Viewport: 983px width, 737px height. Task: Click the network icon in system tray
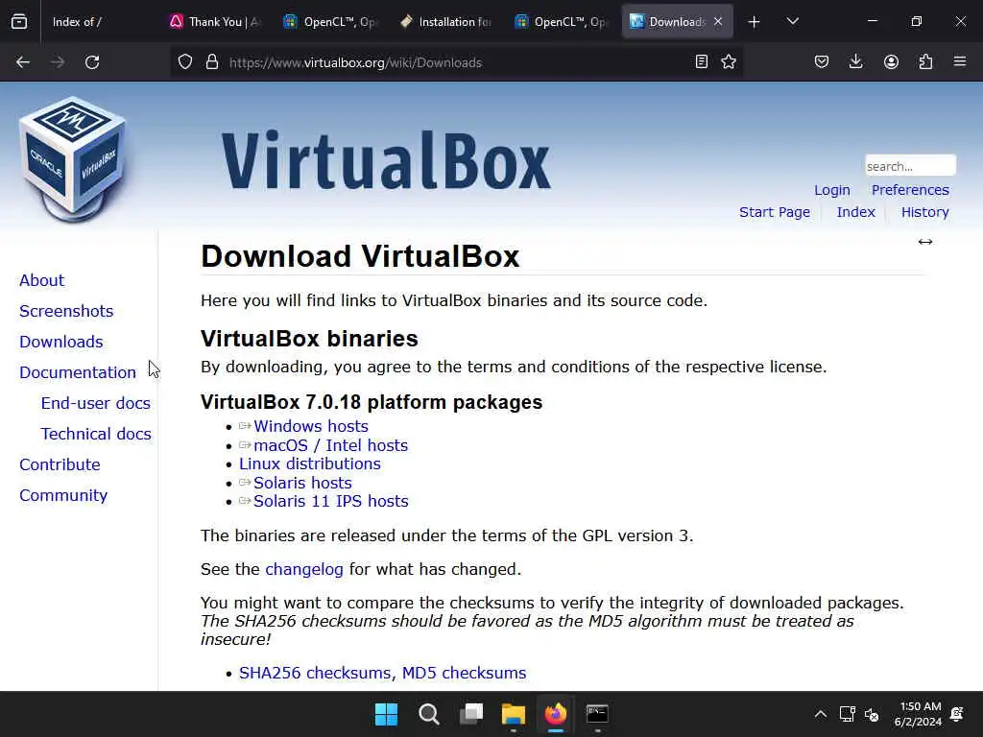847,714
